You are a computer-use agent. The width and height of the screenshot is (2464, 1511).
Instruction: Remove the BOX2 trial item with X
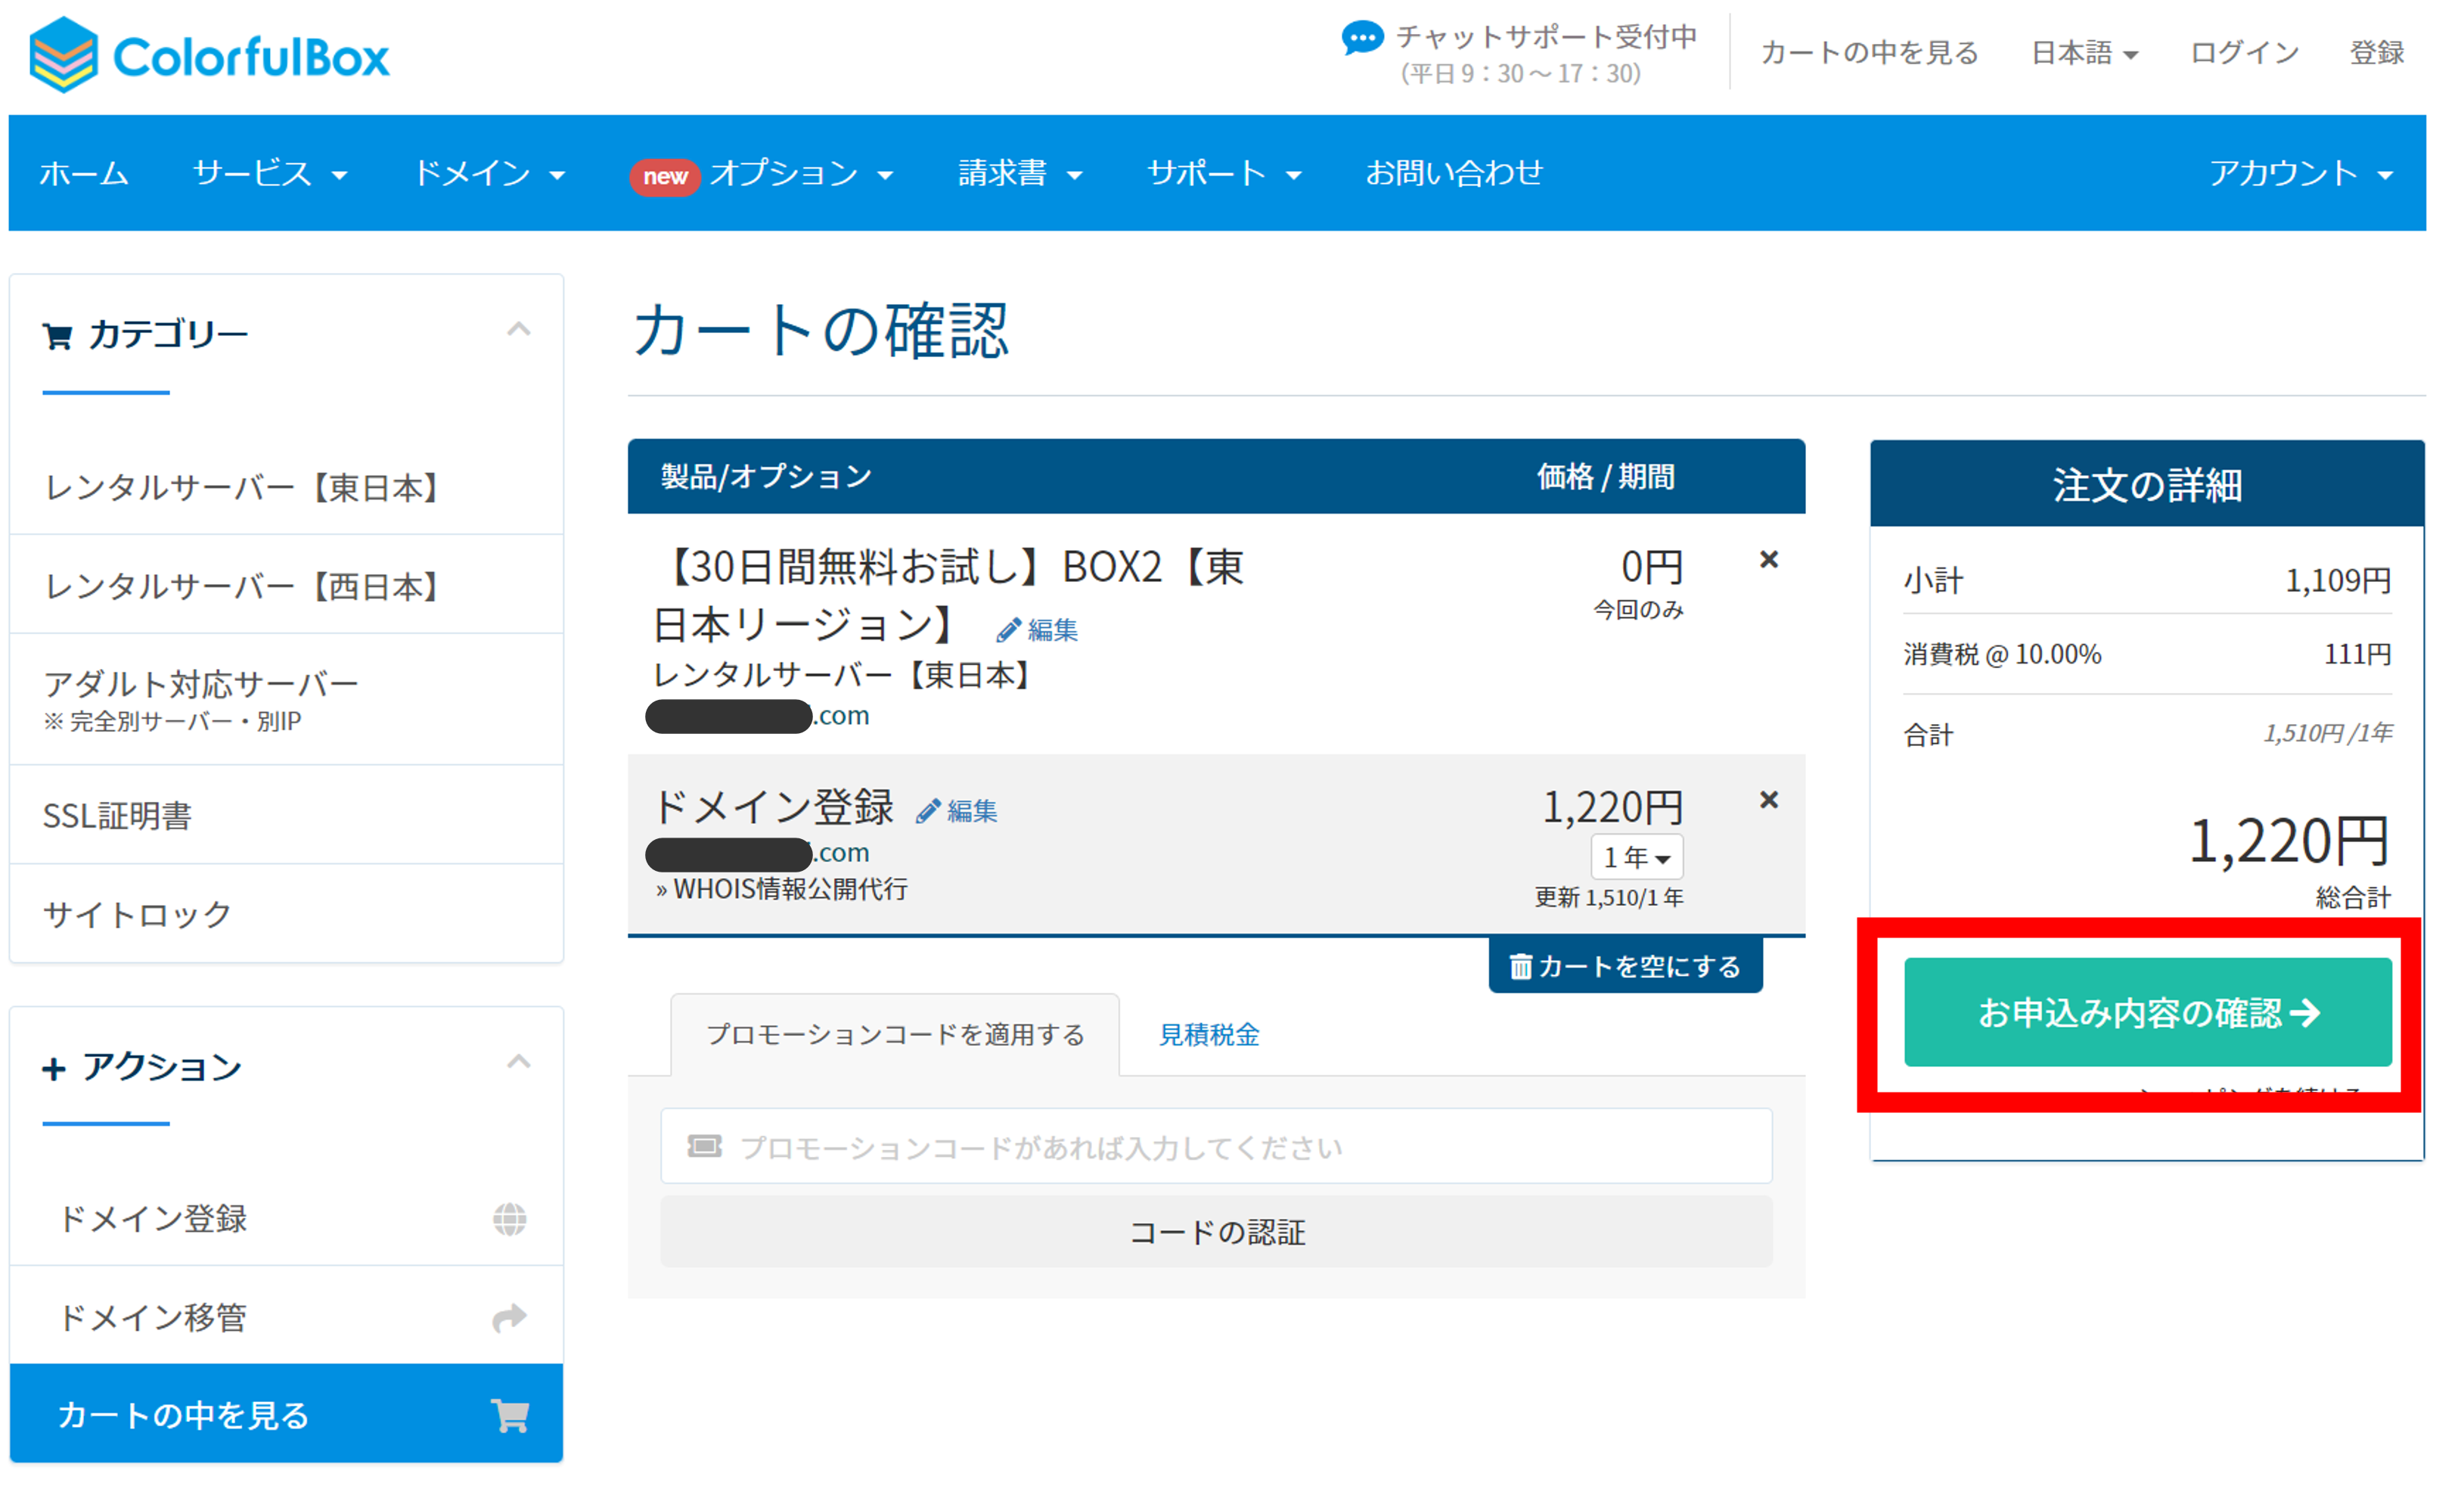[1768, 559]
